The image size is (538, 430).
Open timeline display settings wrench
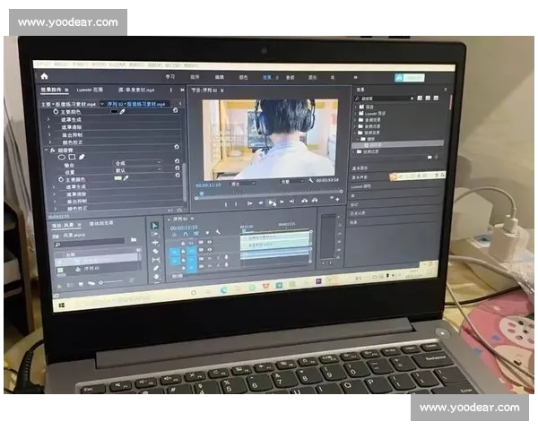pos(218,233)
